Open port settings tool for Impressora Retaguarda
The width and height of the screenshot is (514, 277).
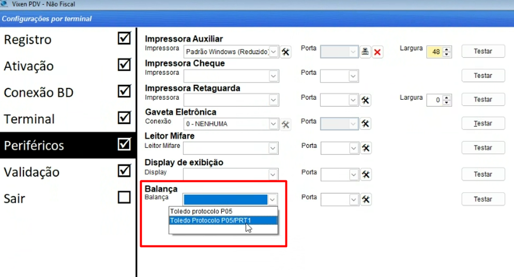point(366,99)
